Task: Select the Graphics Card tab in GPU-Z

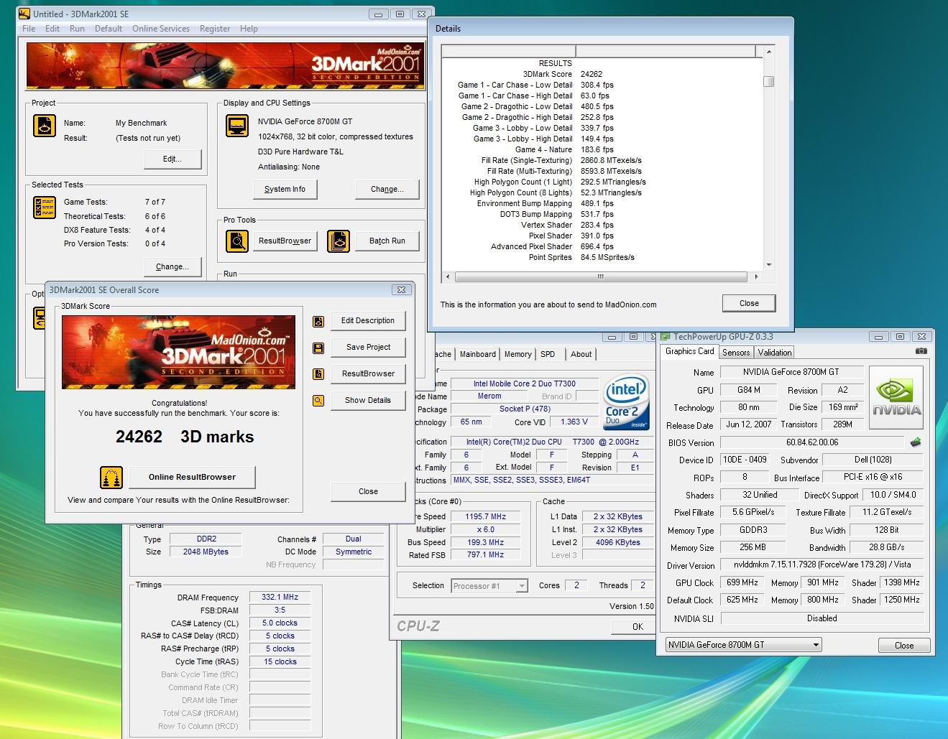Action: pyautogui.click(x=689, y=351)
